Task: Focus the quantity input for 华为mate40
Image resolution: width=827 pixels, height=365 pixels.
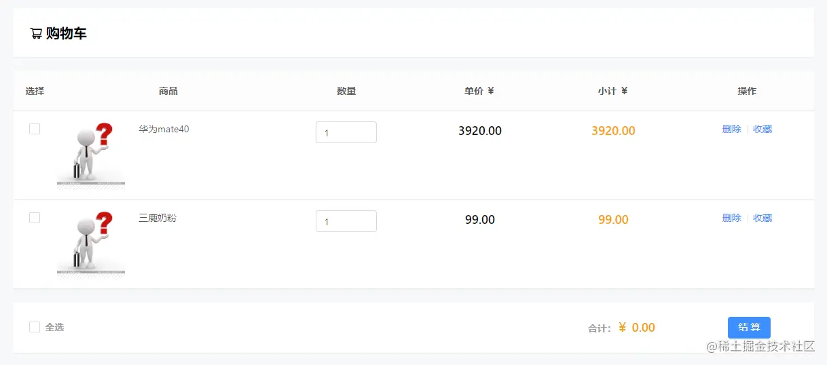Action: point(346,132)
